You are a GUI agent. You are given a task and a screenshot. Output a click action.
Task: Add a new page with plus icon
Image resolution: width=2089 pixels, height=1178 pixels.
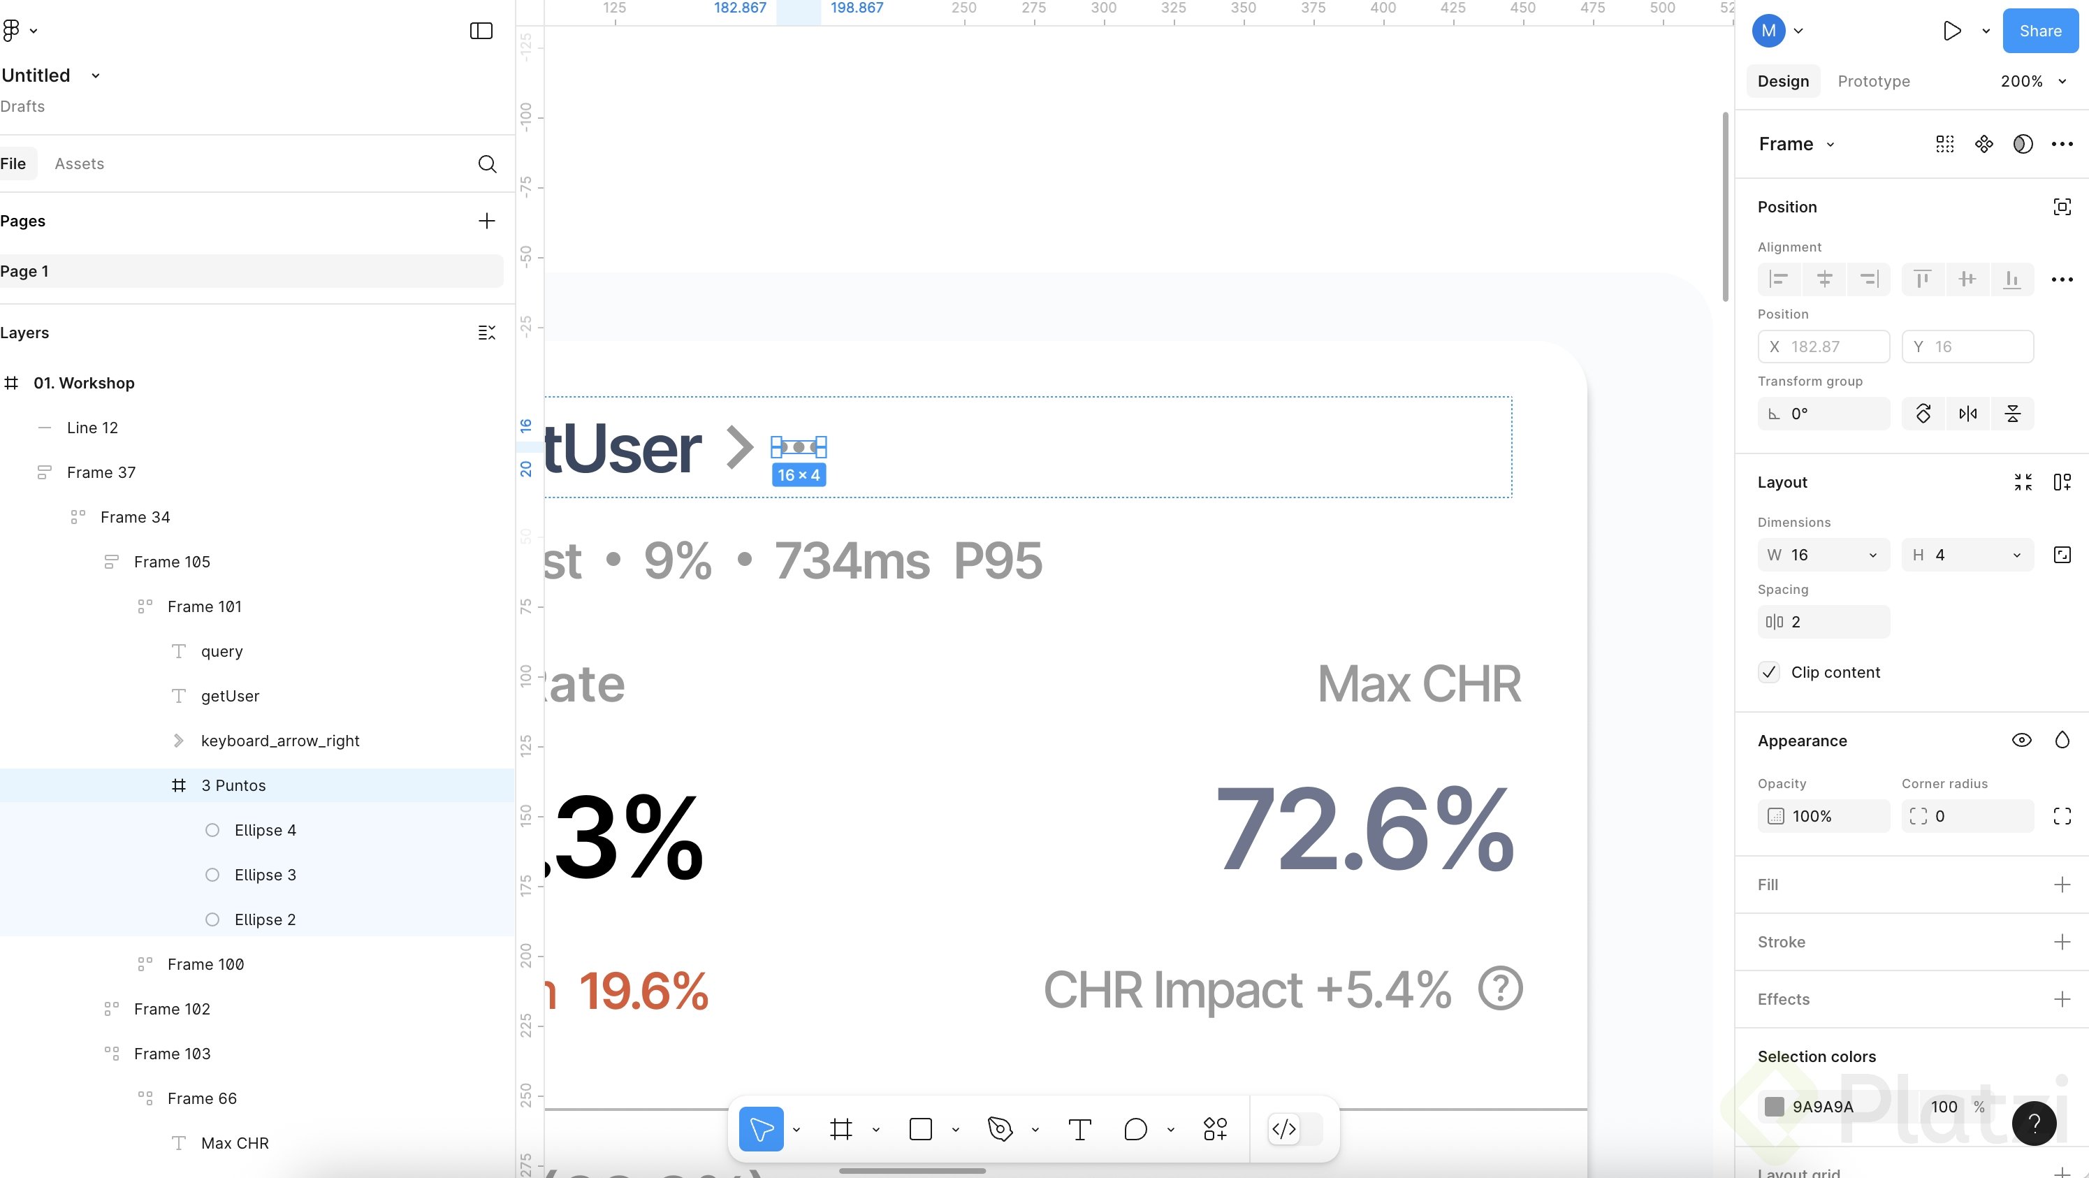(486, 221)
